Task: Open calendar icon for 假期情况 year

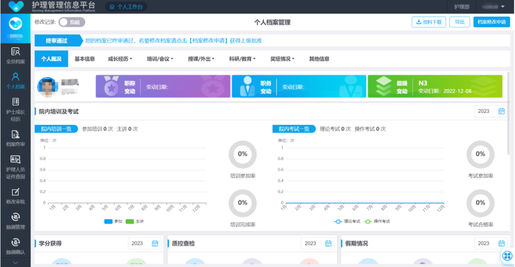Action: [501, 243]
